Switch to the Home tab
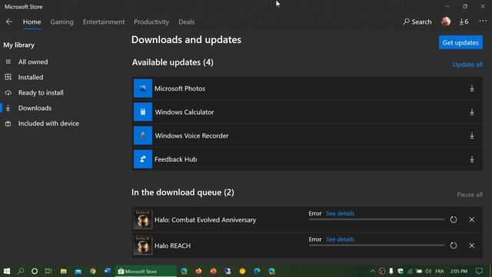Image resolution: width=492 pixels, height=277 pixels. (x=32, y=22)
